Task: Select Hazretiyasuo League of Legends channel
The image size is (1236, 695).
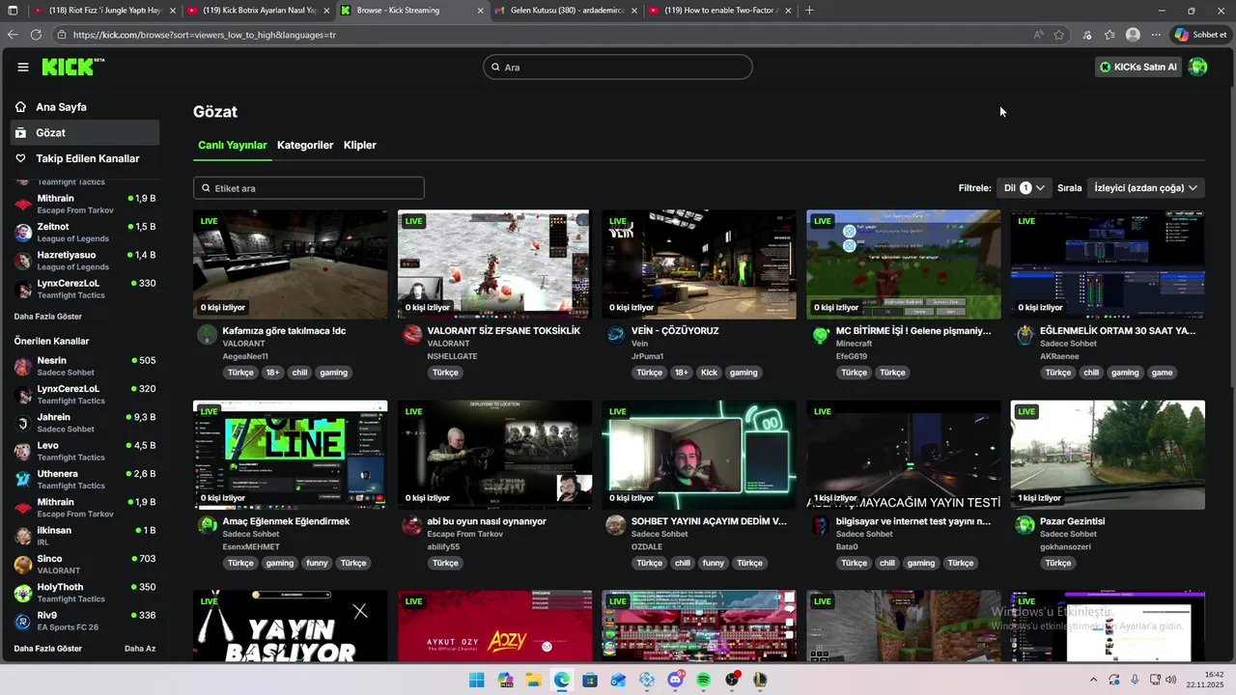Action: [x=85, y=261]
